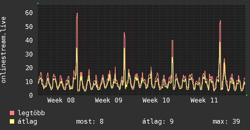Screen dimensions: 250x130
Task: Click the 30 y-axis tick label
Action: [29, 54]
